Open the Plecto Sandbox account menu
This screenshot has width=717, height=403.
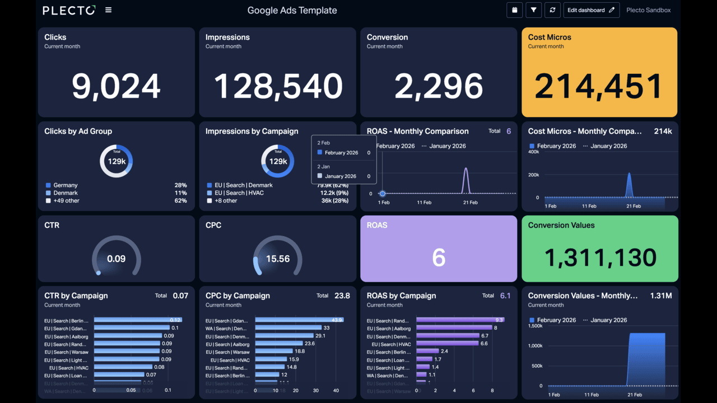(648, 10)
